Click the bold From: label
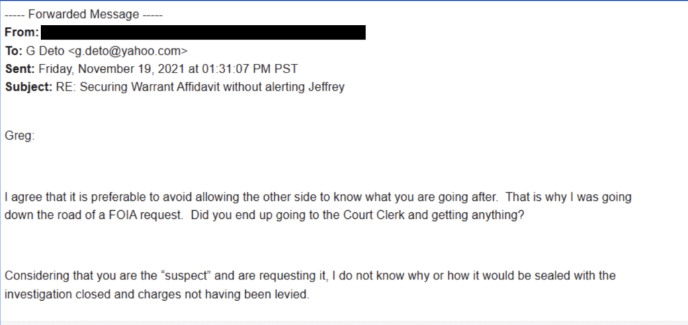 (x=21, y=32)
